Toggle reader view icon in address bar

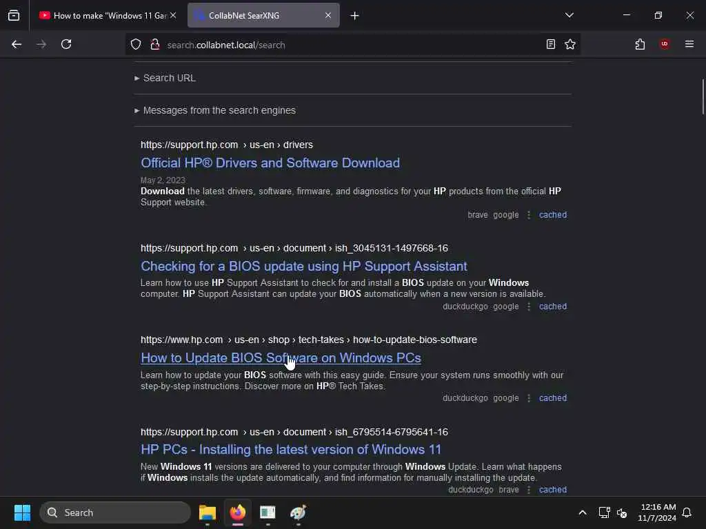[x=551, y=45]
